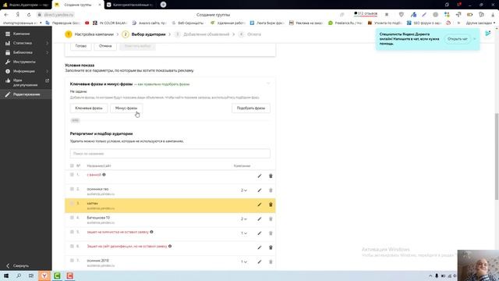Open Кампании in the left sidebar
Screen dimensions: 499x281
pos(21,34)
